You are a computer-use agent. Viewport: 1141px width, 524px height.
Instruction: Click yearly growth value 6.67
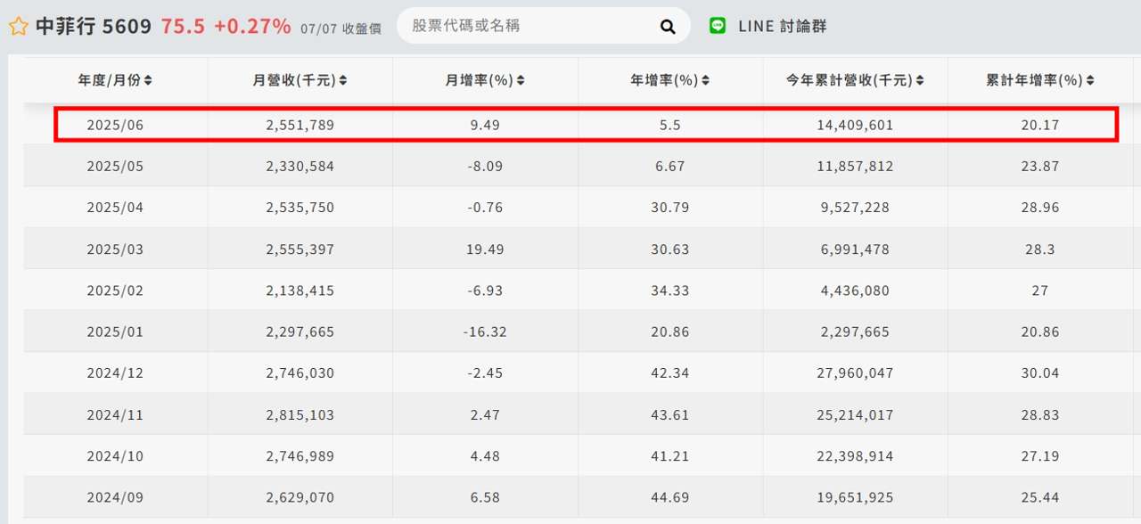pyautogui.click(x=669, y=167)
